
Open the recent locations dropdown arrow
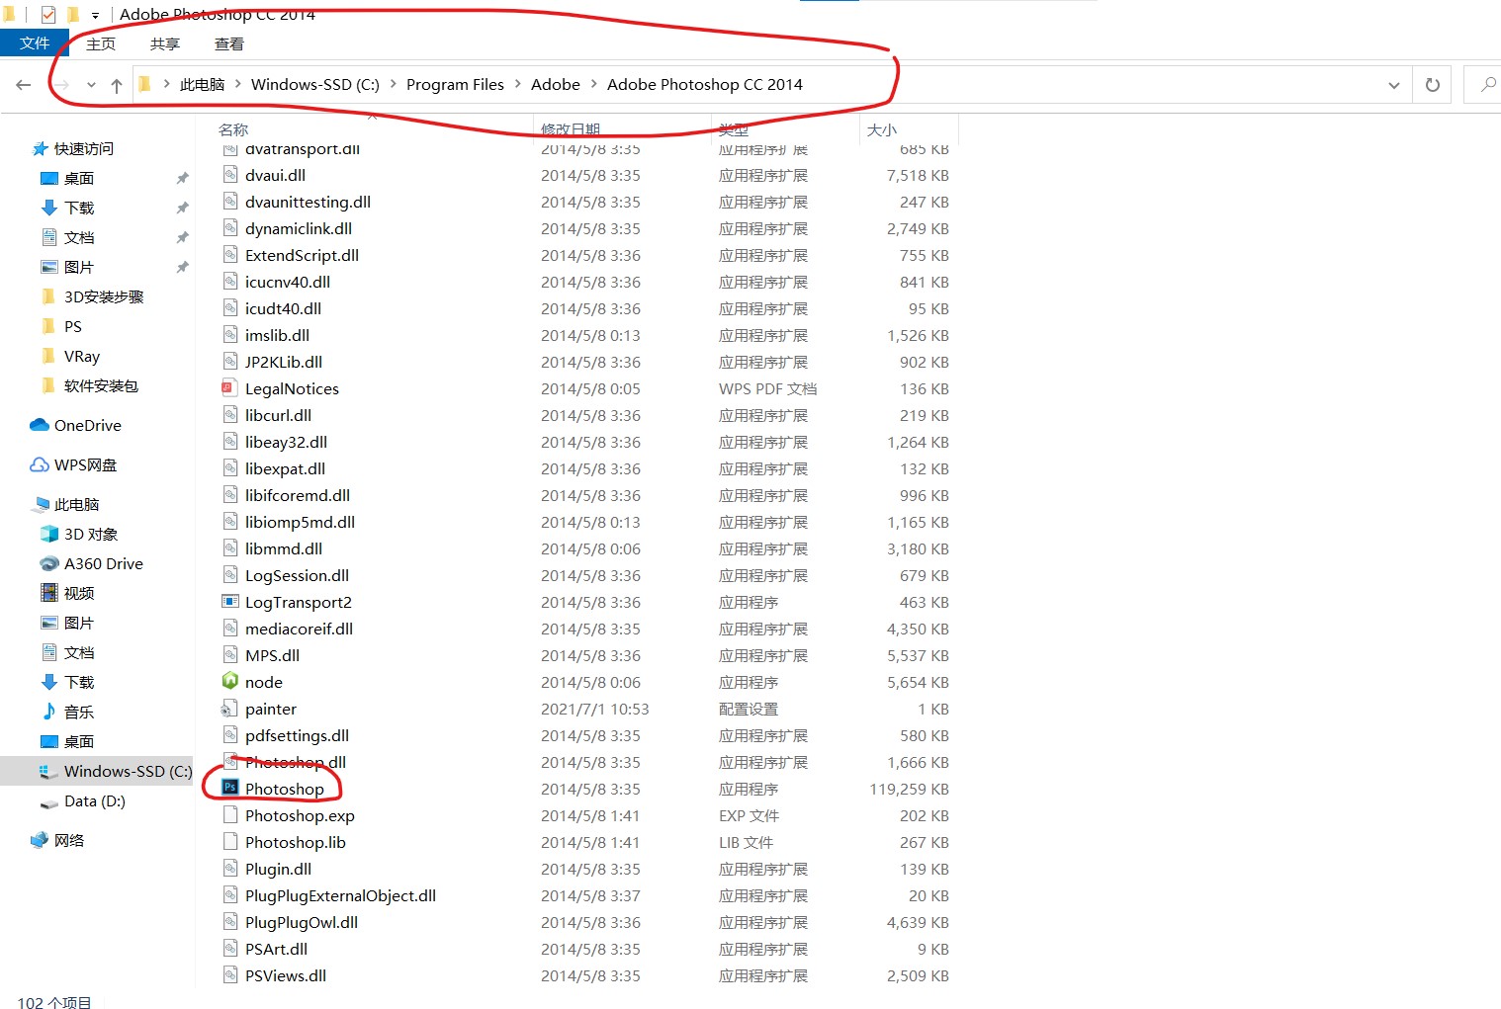[x=91, y=85]
